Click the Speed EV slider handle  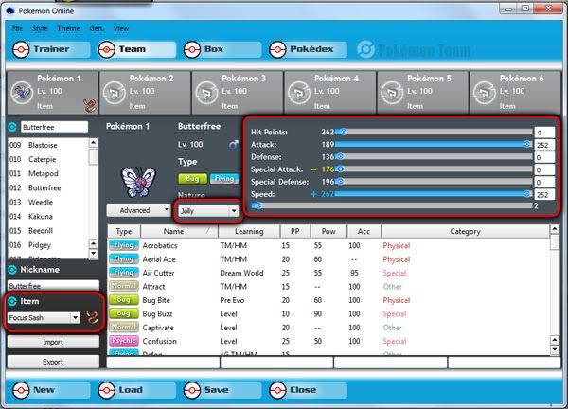point(527,194)
